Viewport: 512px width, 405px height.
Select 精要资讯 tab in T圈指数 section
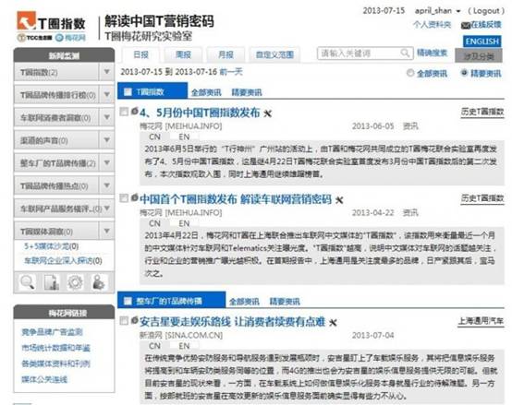tap(247, 92)
